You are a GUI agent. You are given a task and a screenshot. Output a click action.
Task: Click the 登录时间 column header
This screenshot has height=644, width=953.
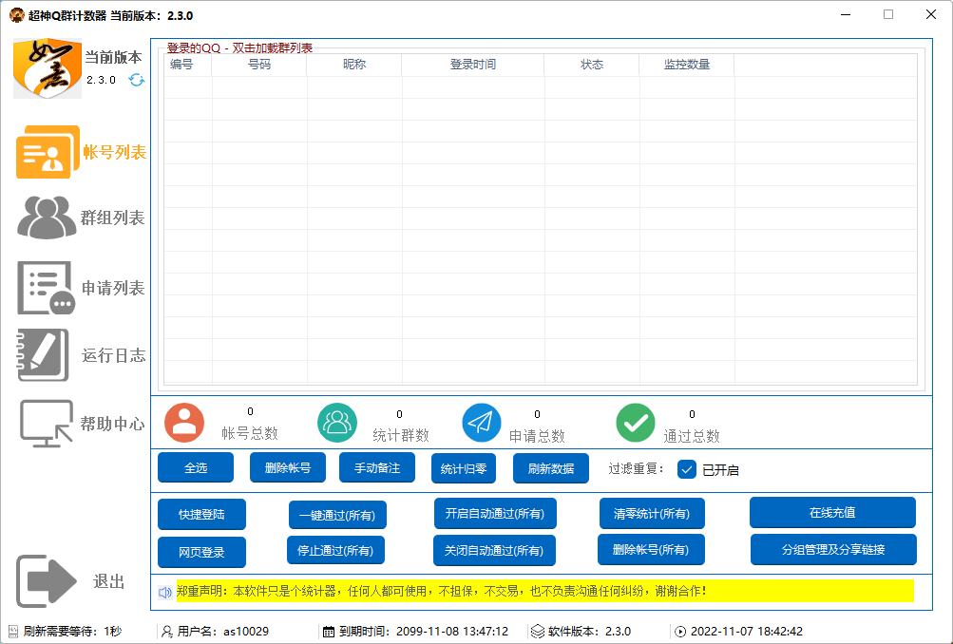[x=472, y=65]
